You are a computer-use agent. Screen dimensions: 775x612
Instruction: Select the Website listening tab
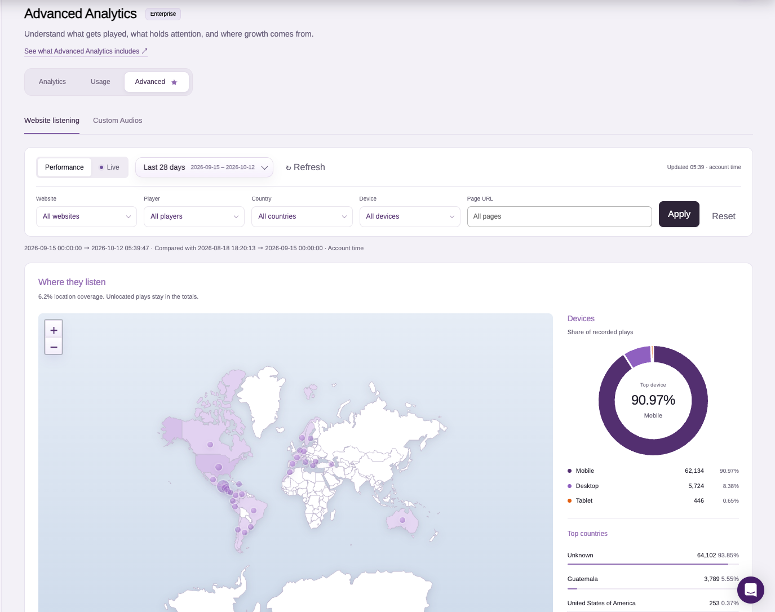pos(52,121)
